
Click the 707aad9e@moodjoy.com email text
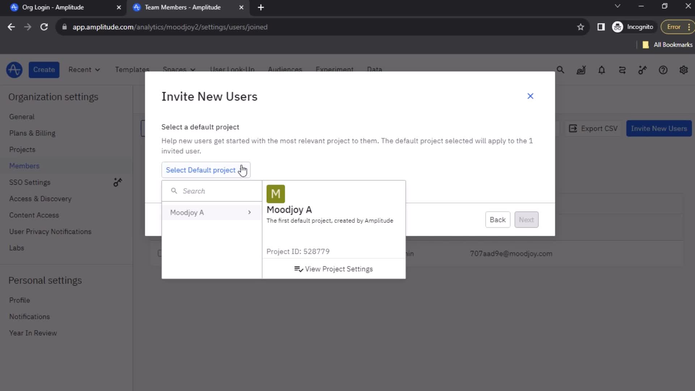click(511, 254)
